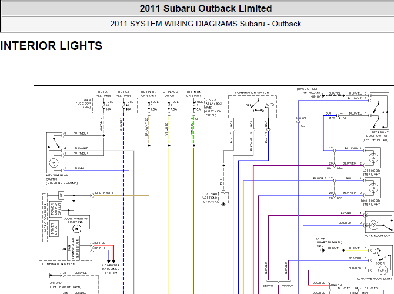Click the 'POWER SUPPLY CIRCUIT' box
This screenshot has height=294, width=394.
click(56, 209)
